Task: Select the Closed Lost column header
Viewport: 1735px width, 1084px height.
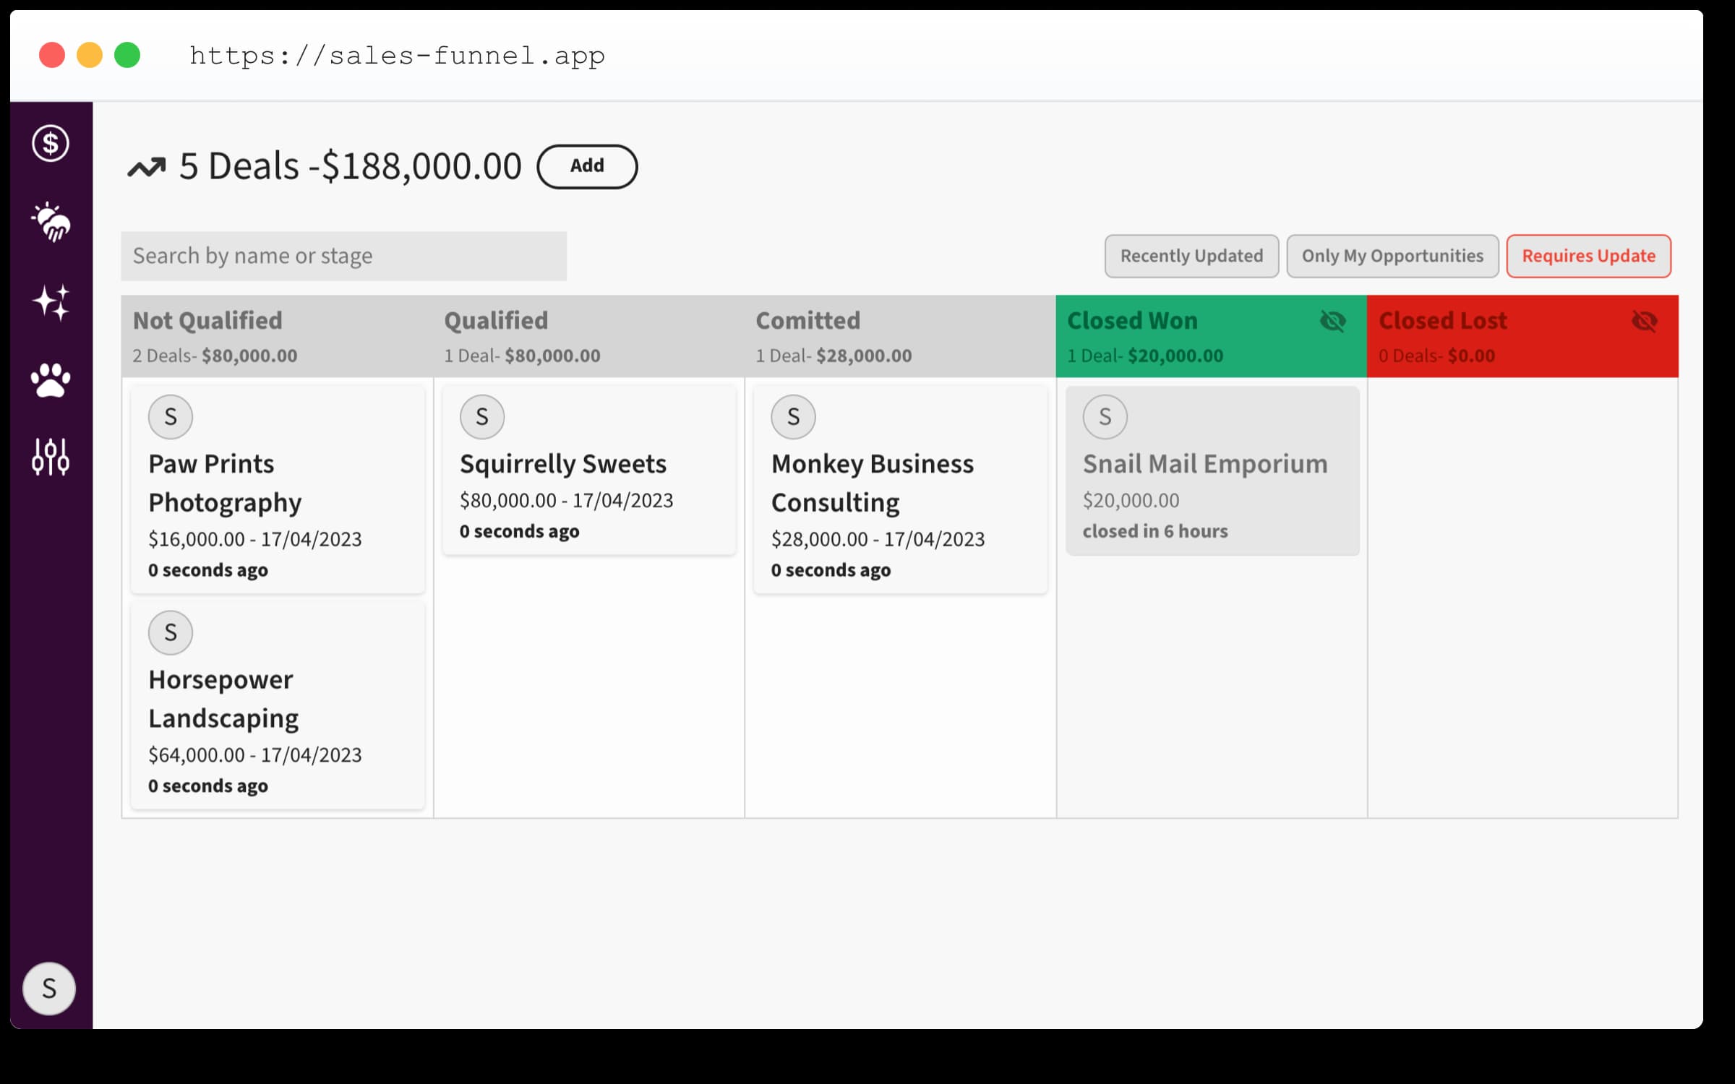Action: point(1523,336)
